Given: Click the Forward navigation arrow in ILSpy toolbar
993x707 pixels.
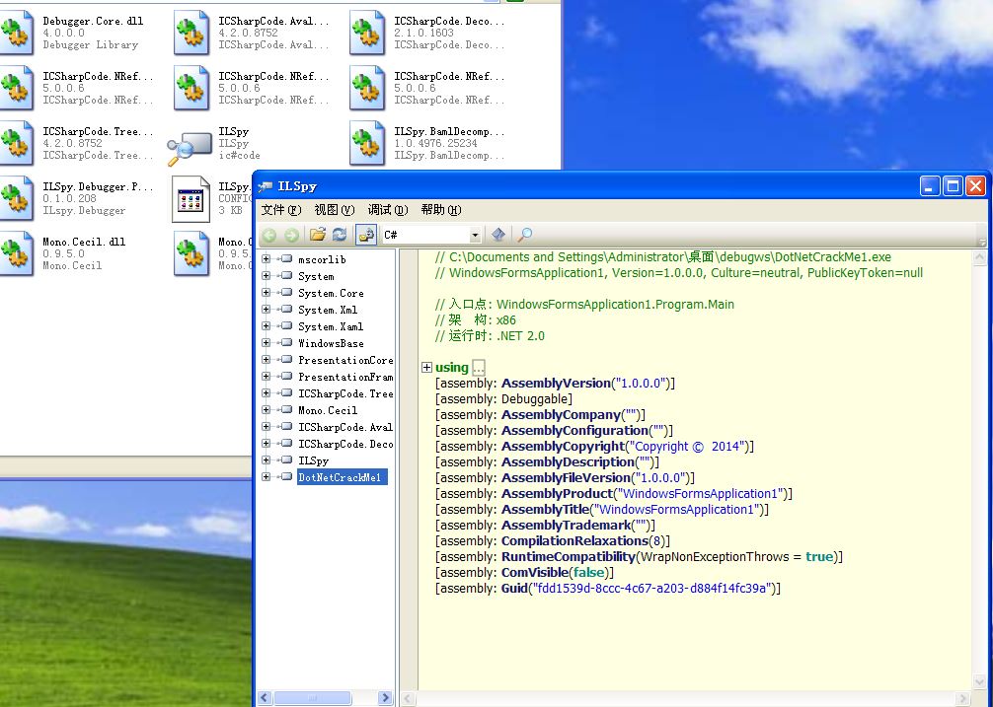Looking at the screenshot, I should 291,236.
